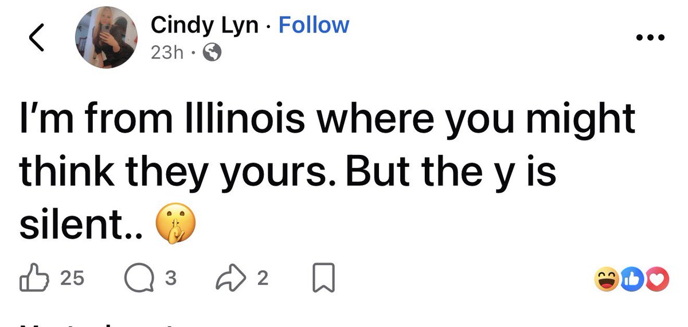The height and width of the screenshot is (327, 688).
Task: Open comments via speech bubble icon
Action: pyautogui.click(x=140, y=278)
